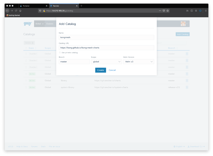
Task: Open Firefox hamburger menu
Action: click(x=206, y=10)
